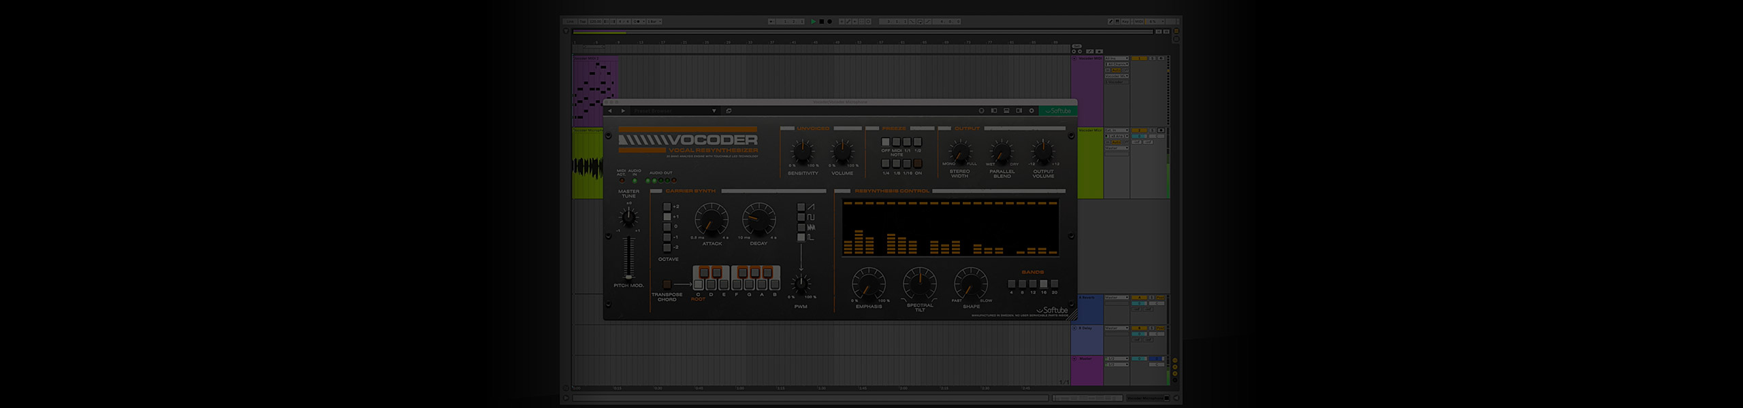Click the transport Record button
The image size is (1743, 408).
click(829, 22)
